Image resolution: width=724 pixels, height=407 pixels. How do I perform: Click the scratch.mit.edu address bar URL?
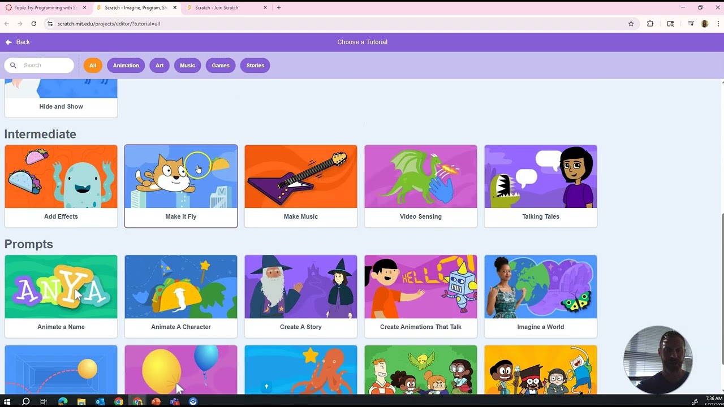tap(109, 24)
